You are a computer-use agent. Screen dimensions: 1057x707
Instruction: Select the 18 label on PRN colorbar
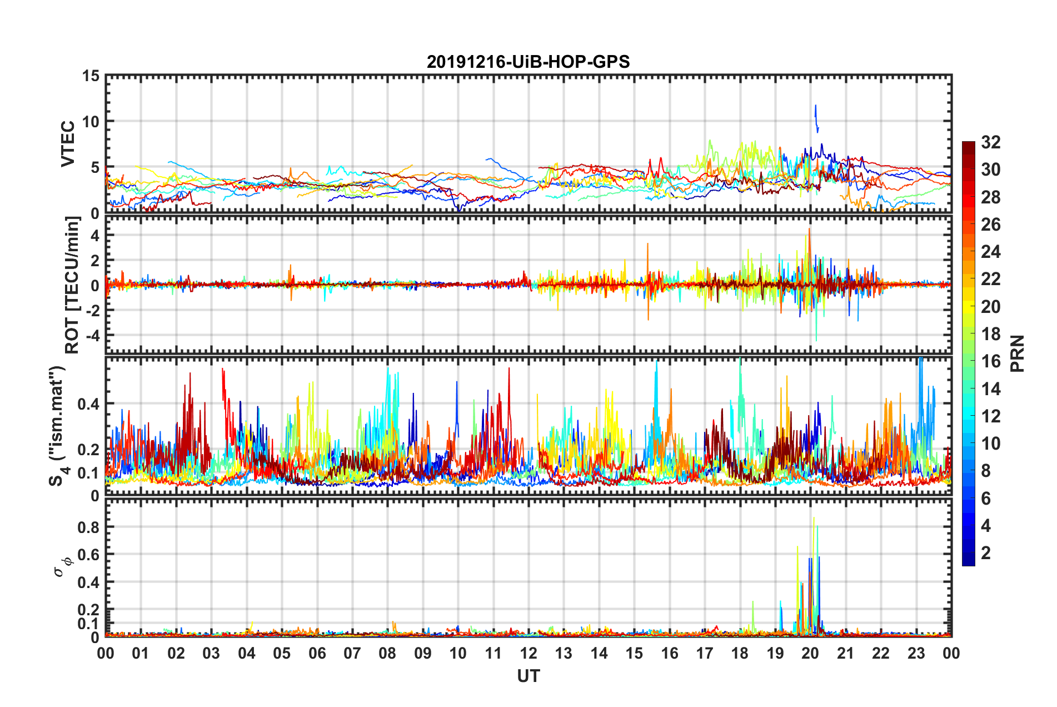pos(990,334)
